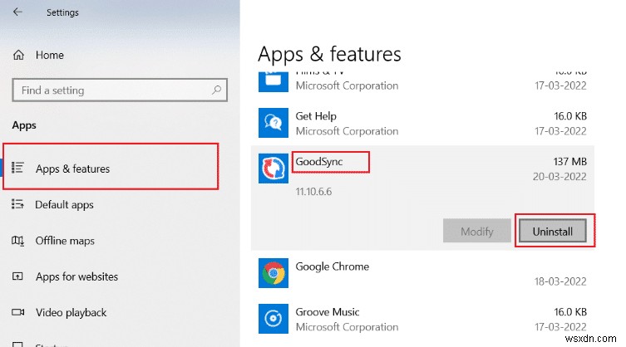This screenshot has width=626, height=347.
Task: Click the Settings window title
Action: [62, 12]
